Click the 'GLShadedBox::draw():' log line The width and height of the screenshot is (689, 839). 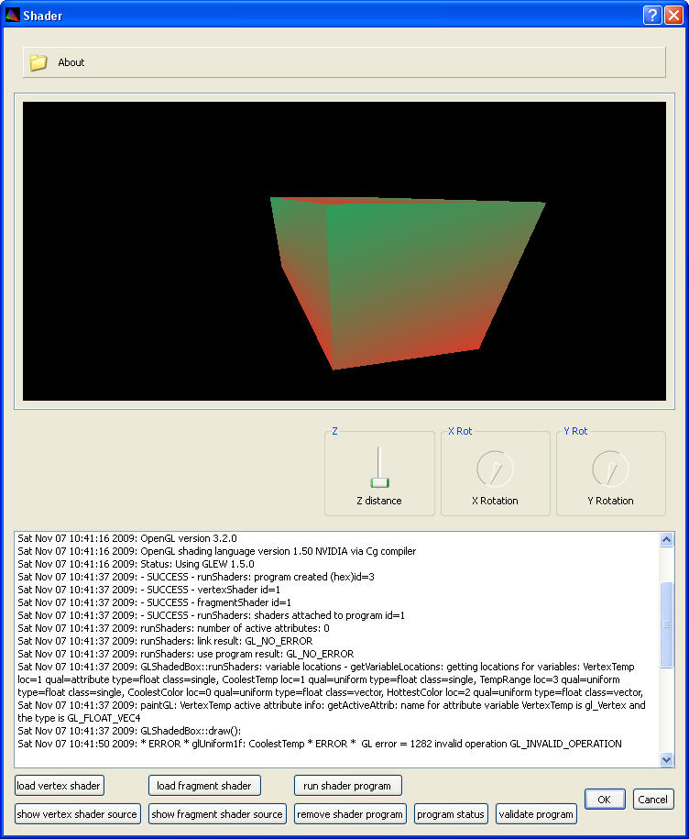coord(129,731)
